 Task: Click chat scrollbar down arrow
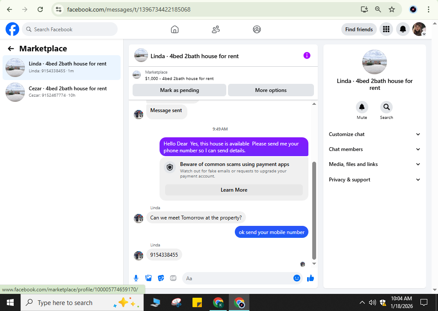[314, 264]
